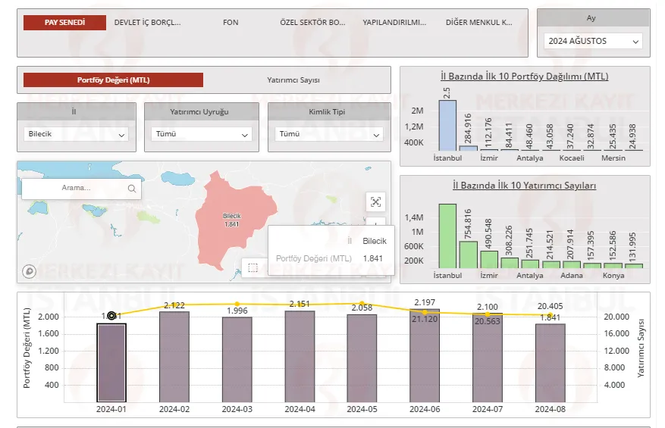Click the 2024-08 bar labeled 1.841
Image resolution: width=665 pixels, height=428 pixels.
[x=550, y=363]
